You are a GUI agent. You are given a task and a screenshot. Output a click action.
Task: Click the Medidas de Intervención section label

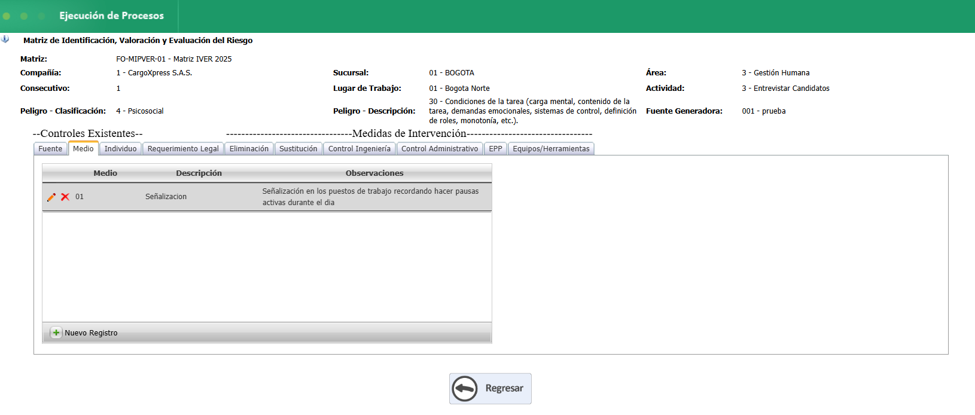coord(409,133)
